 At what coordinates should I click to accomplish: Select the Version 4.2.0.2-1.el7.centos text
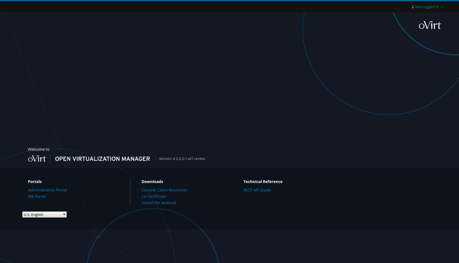(182, 159)
